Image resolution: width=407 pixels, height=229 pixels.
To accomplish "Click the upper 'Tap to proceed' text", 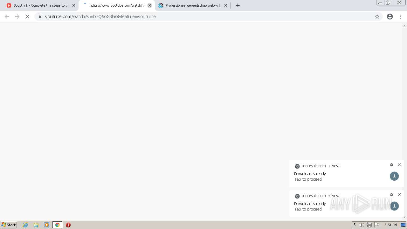I will (308, 179).
